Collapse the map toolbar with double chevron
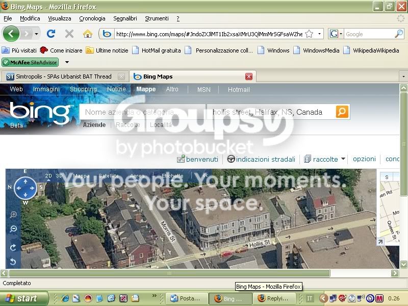The height and width of the screenshot is (306, 408). tap(206, 175)
